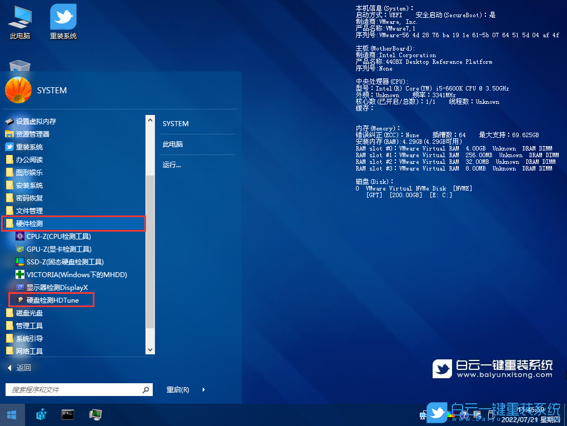567x426 pixels.
Task: Click the Windows Start button
Action: point(11,414)
